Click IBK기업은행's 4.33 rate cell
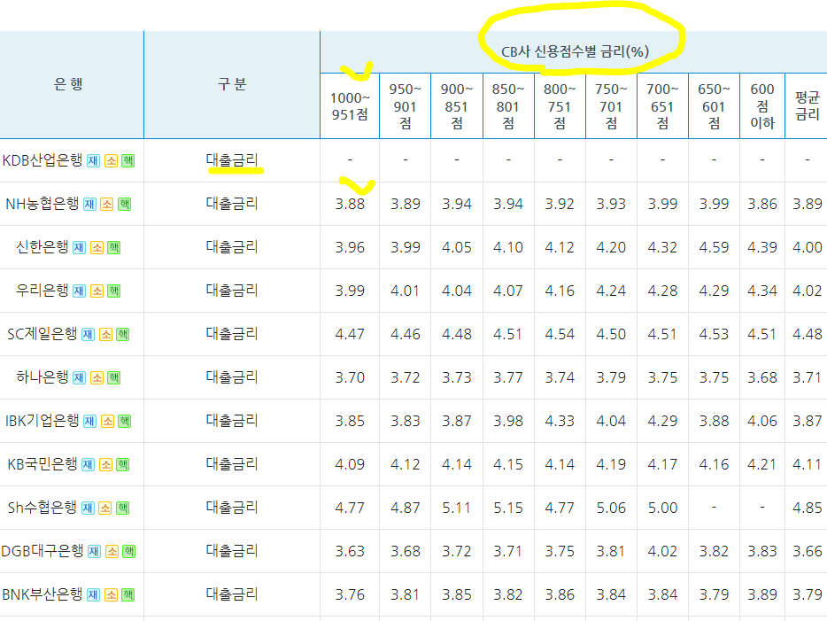This screenshot has height=621, width=827. (x=560, y=421)
